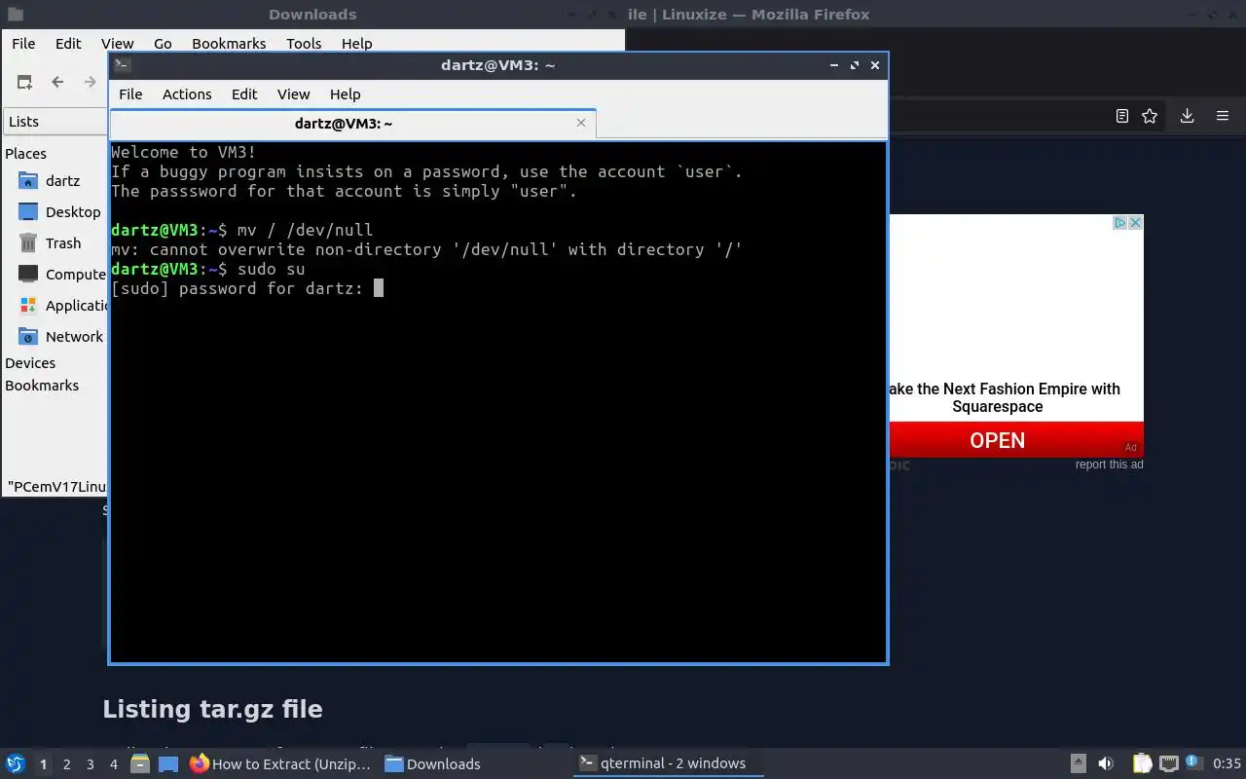Open terminal Edit menu
The height and width of the screenshot is (779, 1246).
tap(244, 93)
